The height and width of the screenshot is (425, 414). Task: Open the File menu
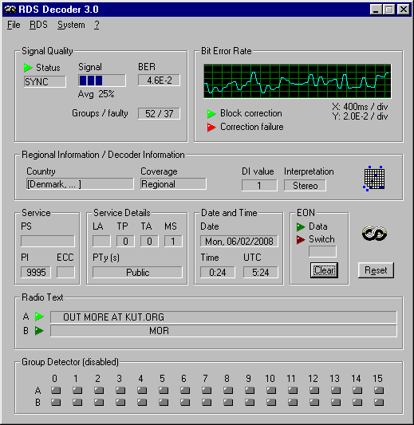(x=14, y=25)
